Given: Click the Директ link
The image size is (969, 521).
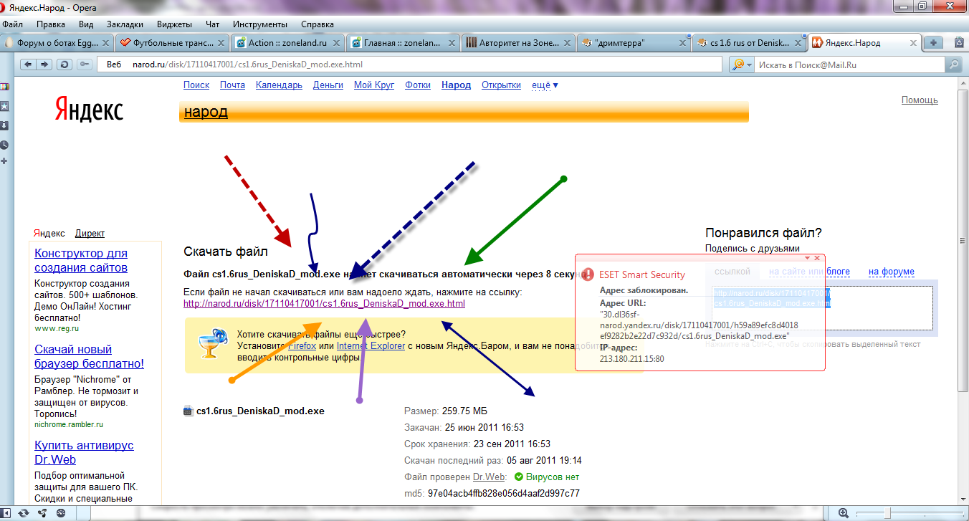Looking at the screenshot, I should pyautogui.click(x=90, y=234).
